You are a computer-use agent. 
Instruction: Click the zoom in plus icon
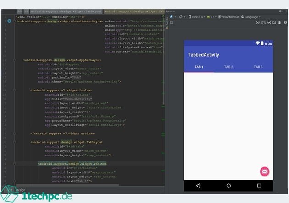[x=269, y=22]
